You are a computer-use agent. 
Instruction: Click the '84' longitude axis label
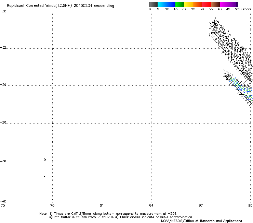click(151, 206)
